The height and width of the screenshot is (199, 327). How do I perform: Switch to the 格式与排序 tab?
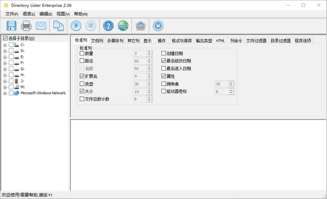[x=181, y=41]
